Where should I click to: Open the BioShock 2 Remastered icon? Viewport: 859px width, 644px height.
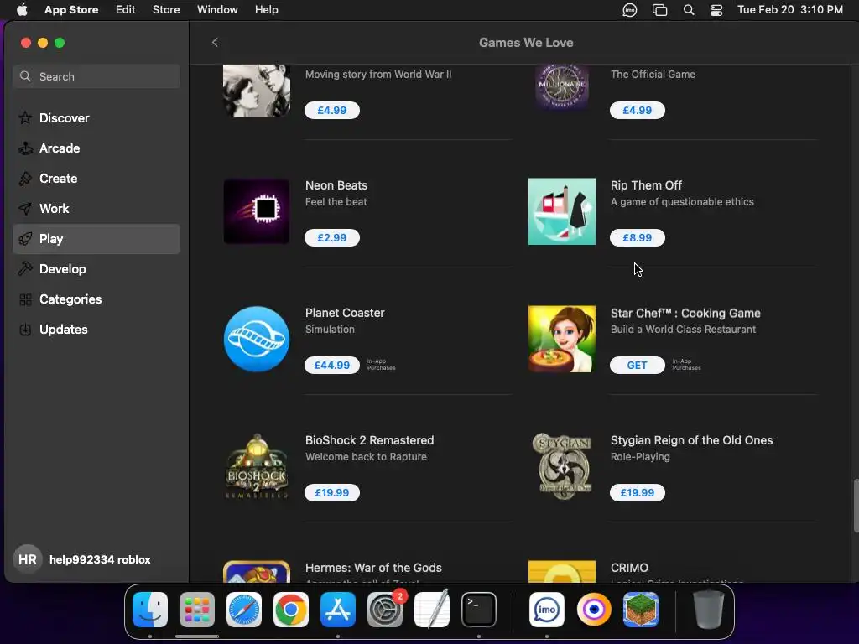tap(257, 466)
